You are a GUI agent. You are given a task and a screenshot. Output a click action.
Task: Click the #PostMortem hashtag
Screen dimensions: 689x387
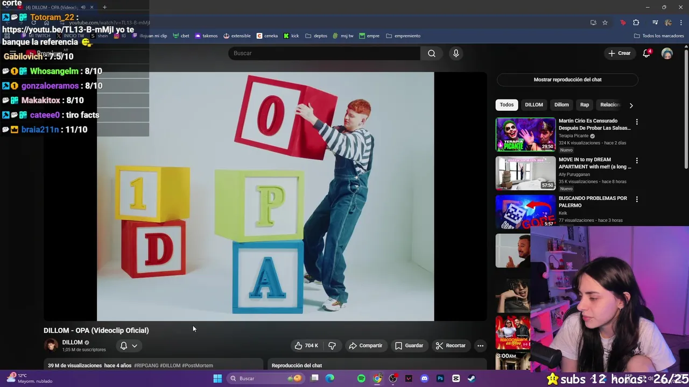point(198,365)
